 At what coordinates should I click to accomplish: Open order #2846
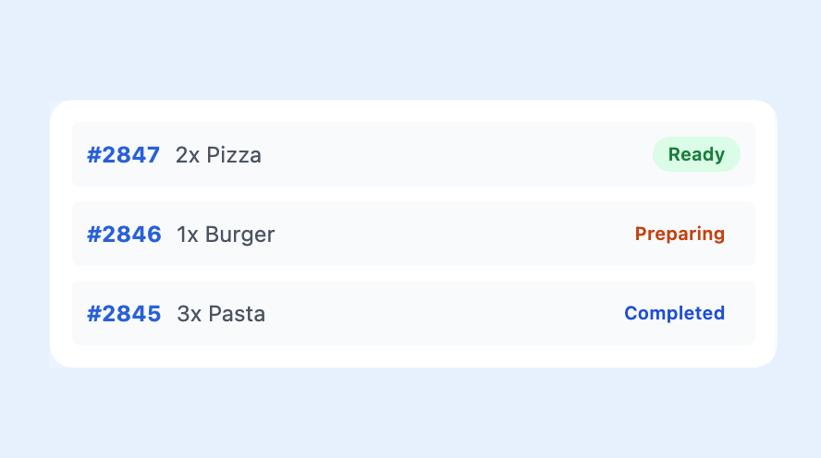point(124,235)
